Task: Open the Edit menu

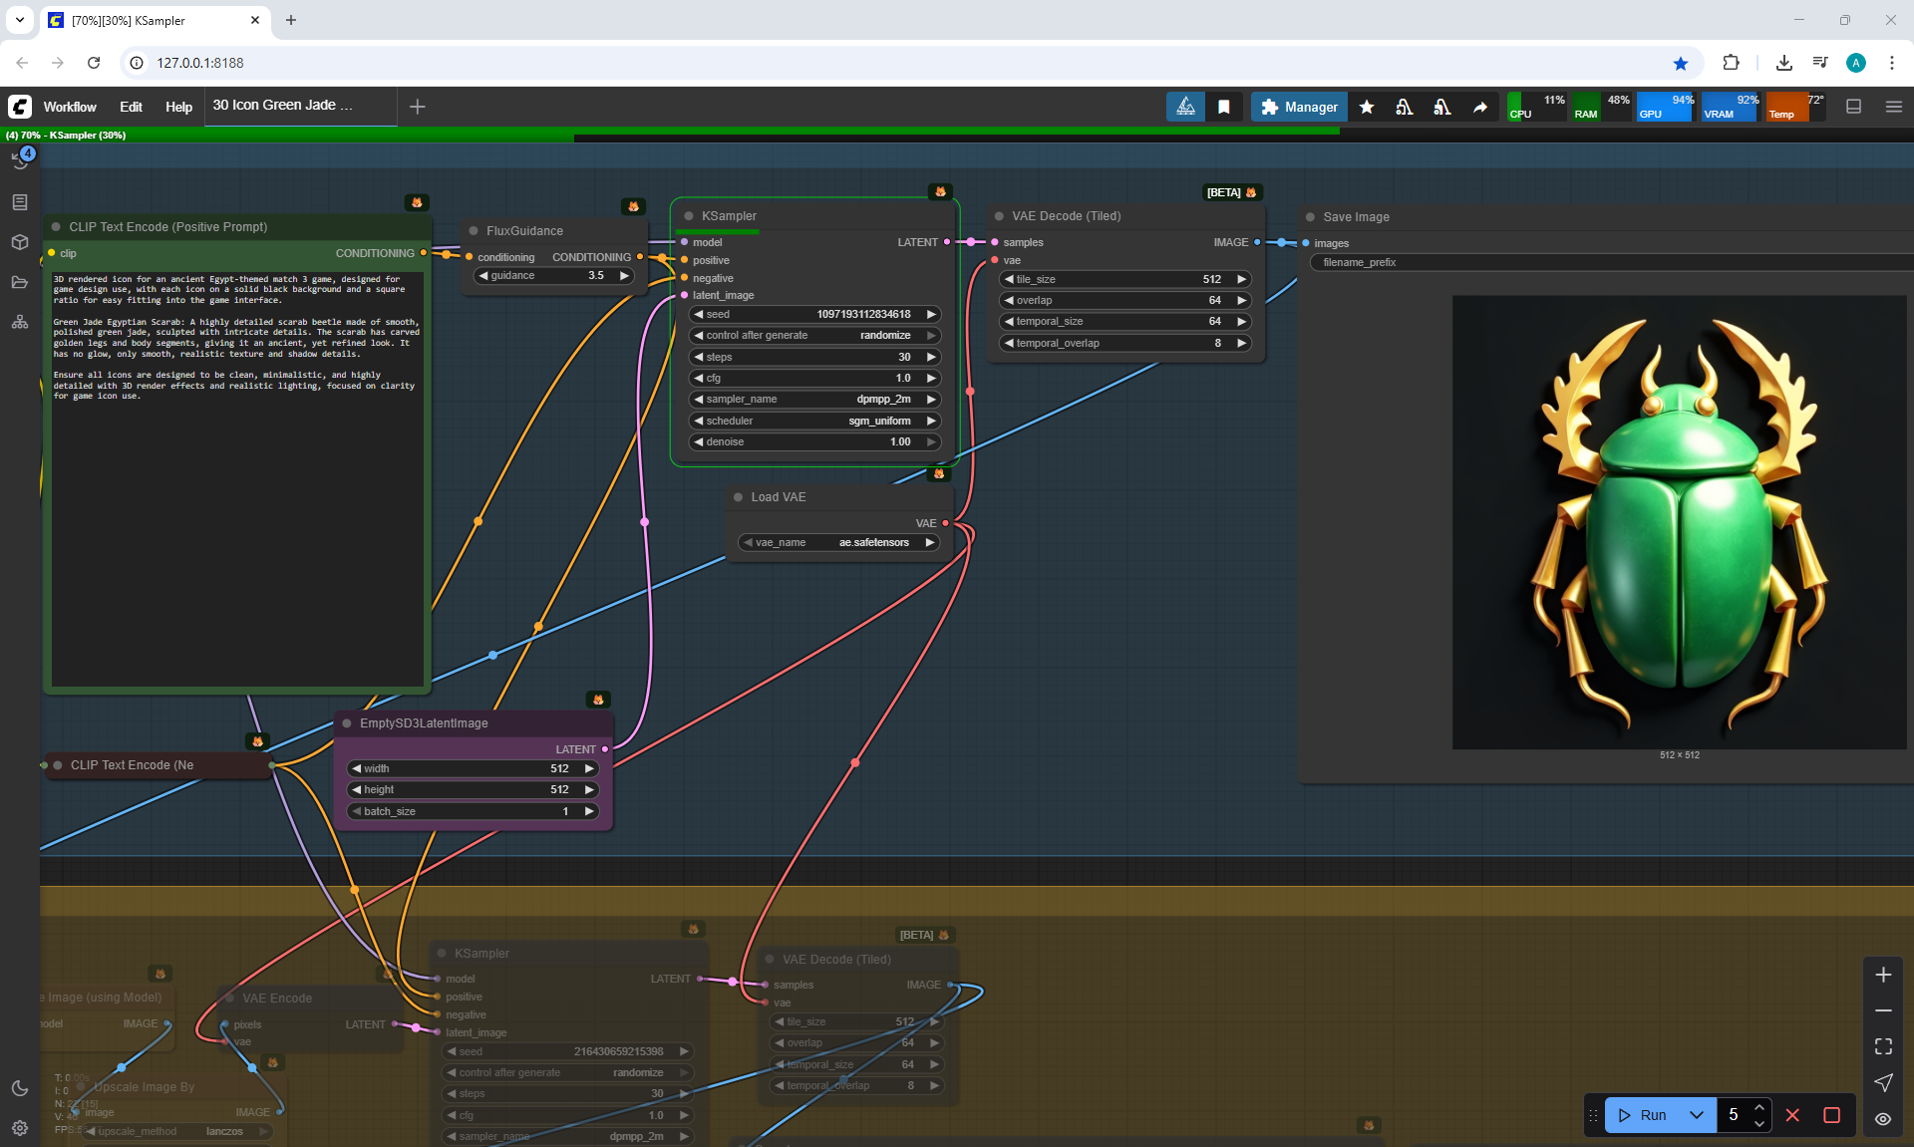Action: [131, 107]
